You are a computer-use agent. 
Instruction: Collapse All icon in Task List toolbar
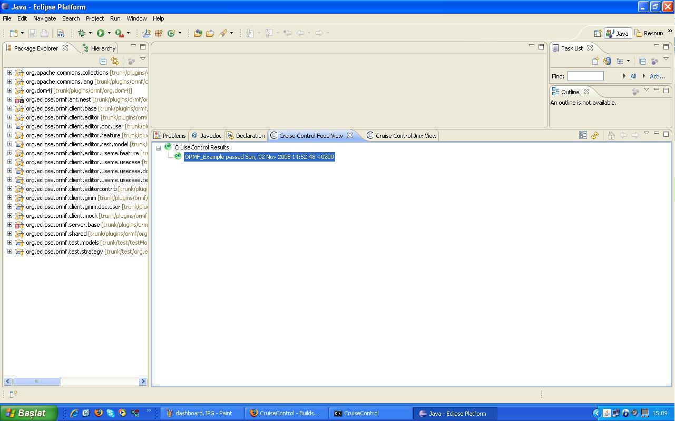642,61
